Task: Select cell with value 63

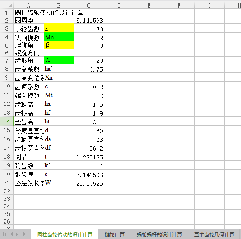Action: pyautogui.click(x=89, y=139)
